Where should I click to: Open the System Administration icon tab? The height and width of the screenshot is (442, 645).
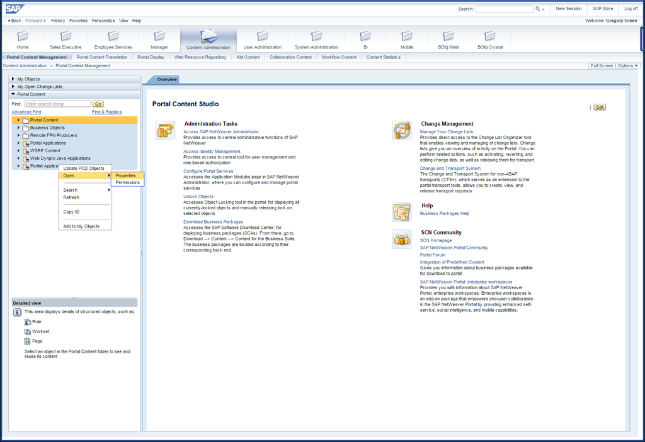[316, 36]
